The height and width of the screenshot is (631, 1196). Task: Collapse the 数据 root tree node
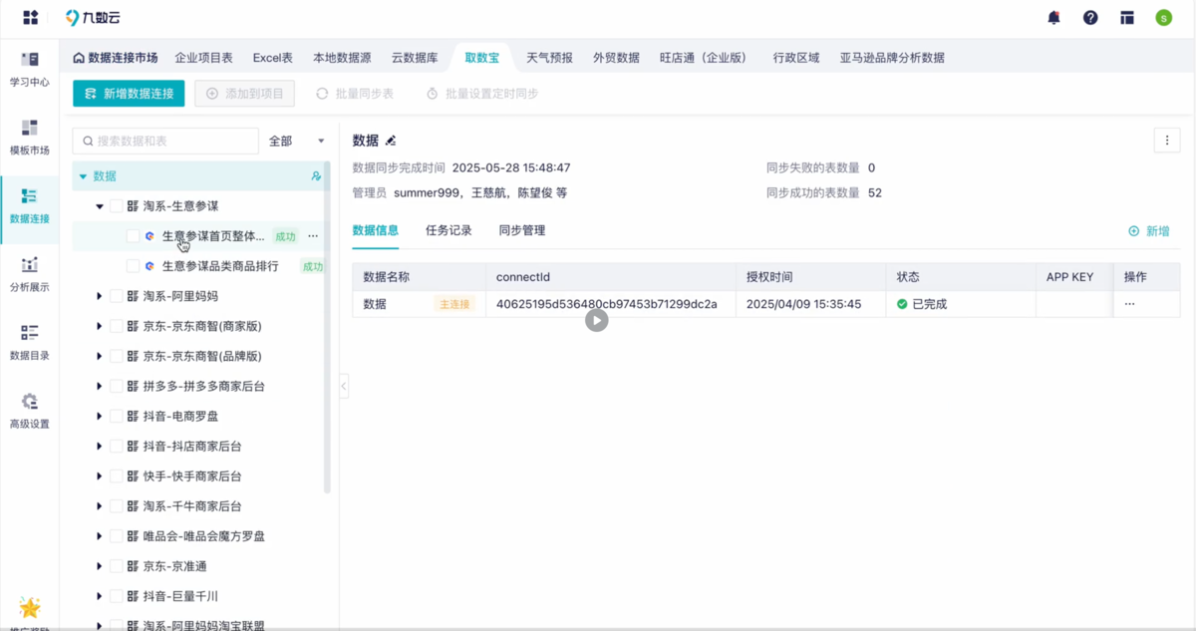pyautogui.click(x=83, y=175)
